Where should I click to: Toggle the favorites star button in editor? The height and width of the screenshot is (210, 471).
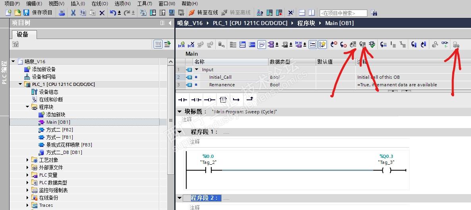click(x=322, y=45)
